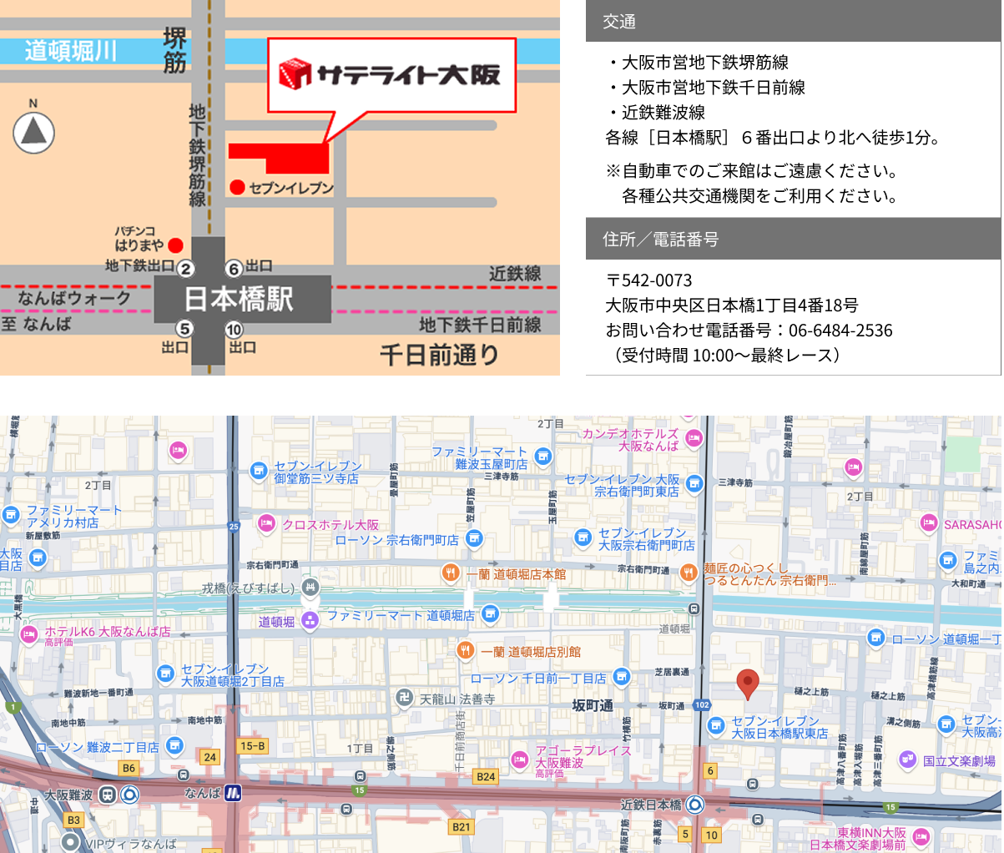Select the SARASAH hotel marker

[929, 523]
